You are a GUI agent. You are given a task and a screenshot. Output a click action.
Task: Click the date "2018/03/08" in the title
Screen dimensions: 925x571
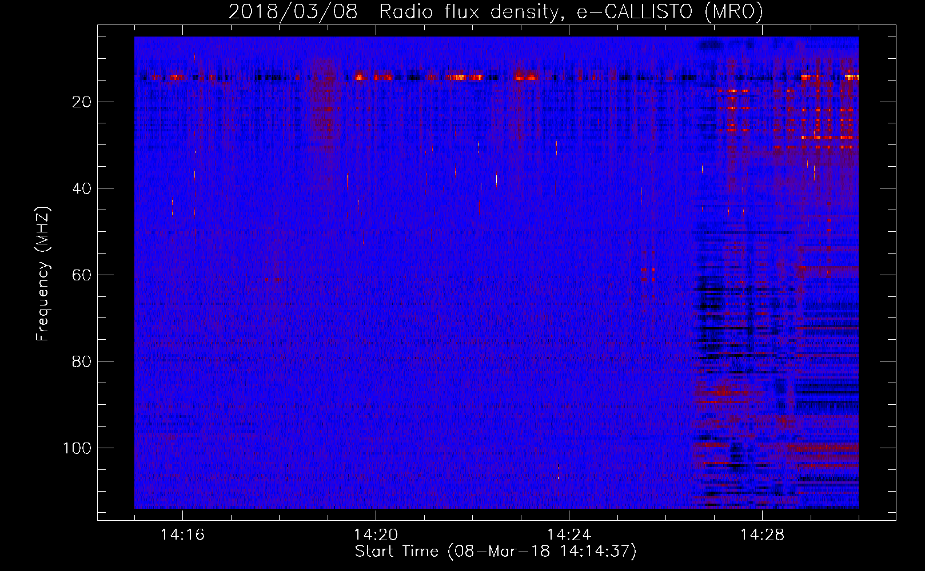tap(293, 11)
